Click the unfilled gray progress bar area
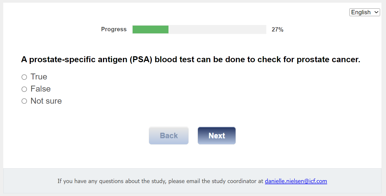 click(217, 30)
